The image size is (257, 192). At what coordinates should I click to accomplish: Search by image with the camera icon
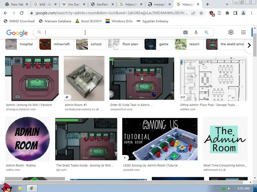[x=185, y=32]
